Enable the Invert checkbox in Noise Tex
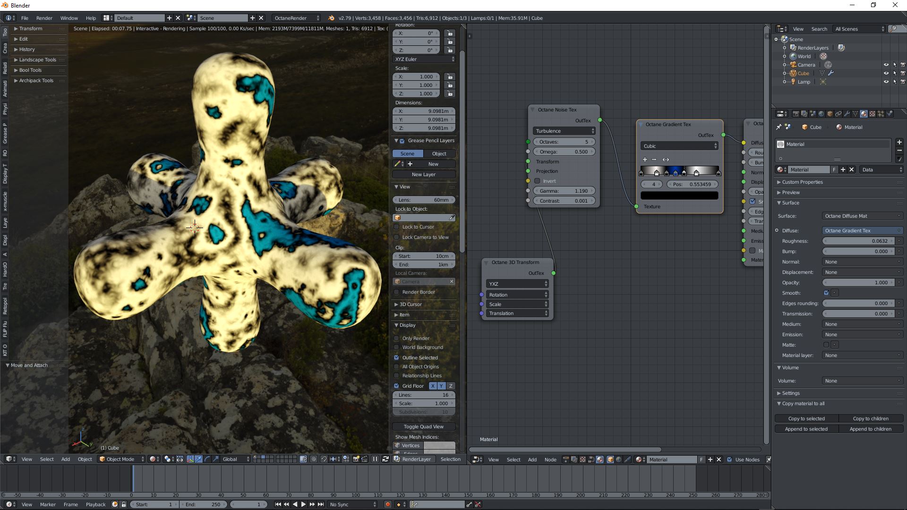Screen dimensions: 907x510 [x=537, y=181]
